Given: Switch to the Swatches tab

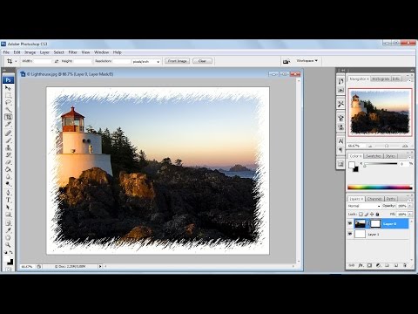Looking at the screenshot, I should pyautogui.click(x=374, y=156).
